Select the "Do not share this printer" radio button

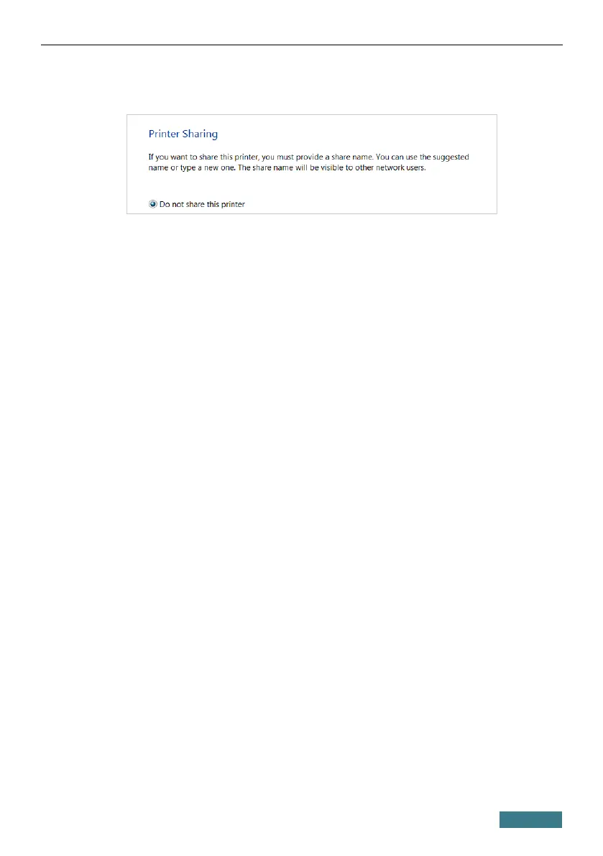click(x=153, y=204)
